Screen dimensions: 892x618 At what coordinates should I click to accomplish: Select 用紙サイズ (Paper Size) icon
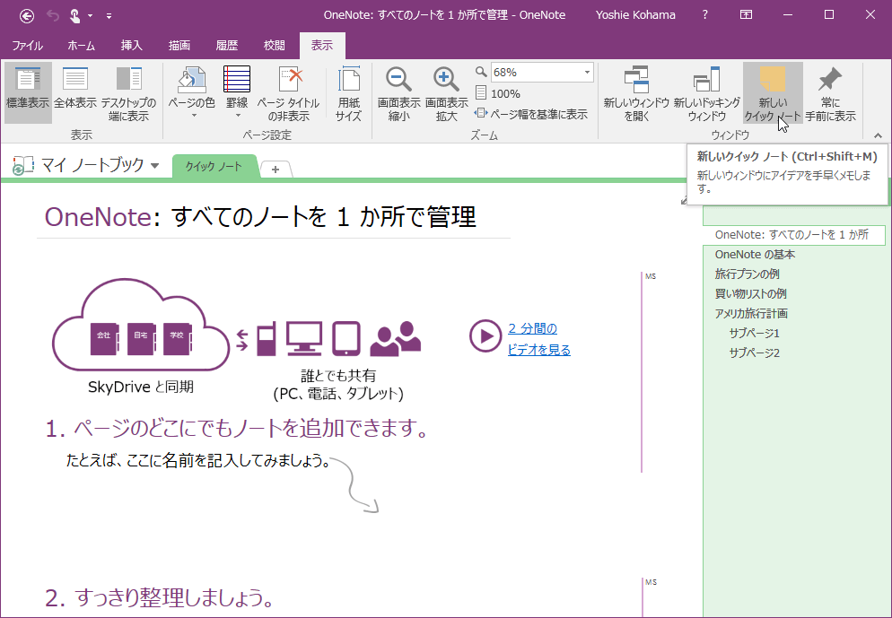tap(349, 94)
